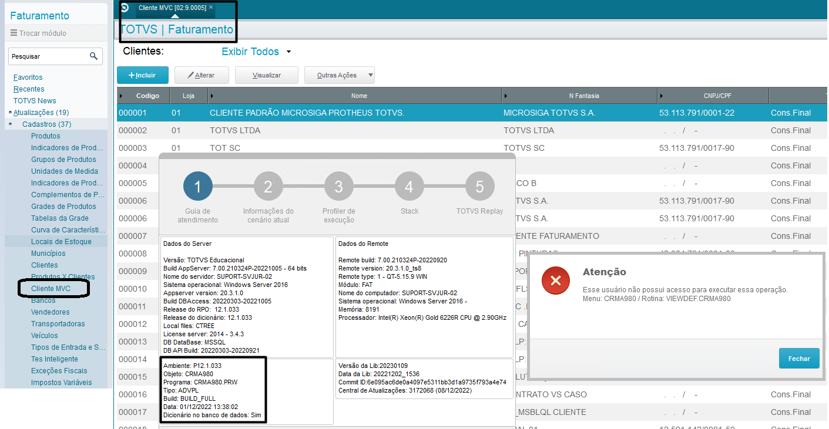Screen dimensions: 829x429
Task: Open Clientes in the sidebar menu
Action: (x=45, y=265)
